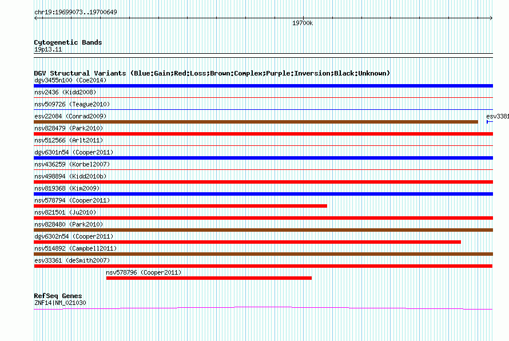Click the esv33361 (deSmith2007) label
This screenshot has height=341, width=509.
click(72, 260)
